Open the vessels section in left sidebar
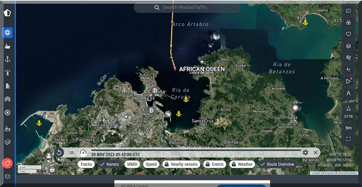The width and height of the screenshot is (362, 187). pos(7,46)
